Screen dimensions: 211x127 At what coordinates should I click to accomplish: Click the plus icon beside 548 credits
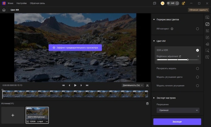tap(177, 3)
